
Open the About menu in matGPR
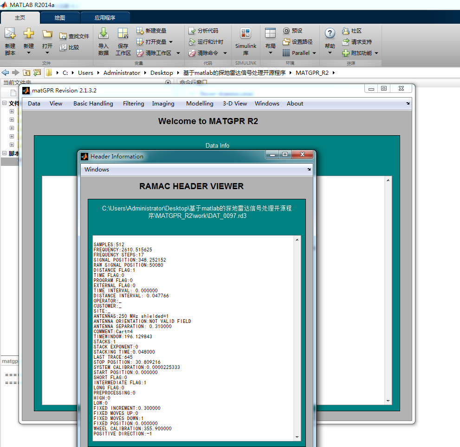coord(295,103)
